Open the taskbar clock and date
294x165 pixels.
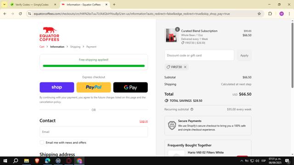275,161
